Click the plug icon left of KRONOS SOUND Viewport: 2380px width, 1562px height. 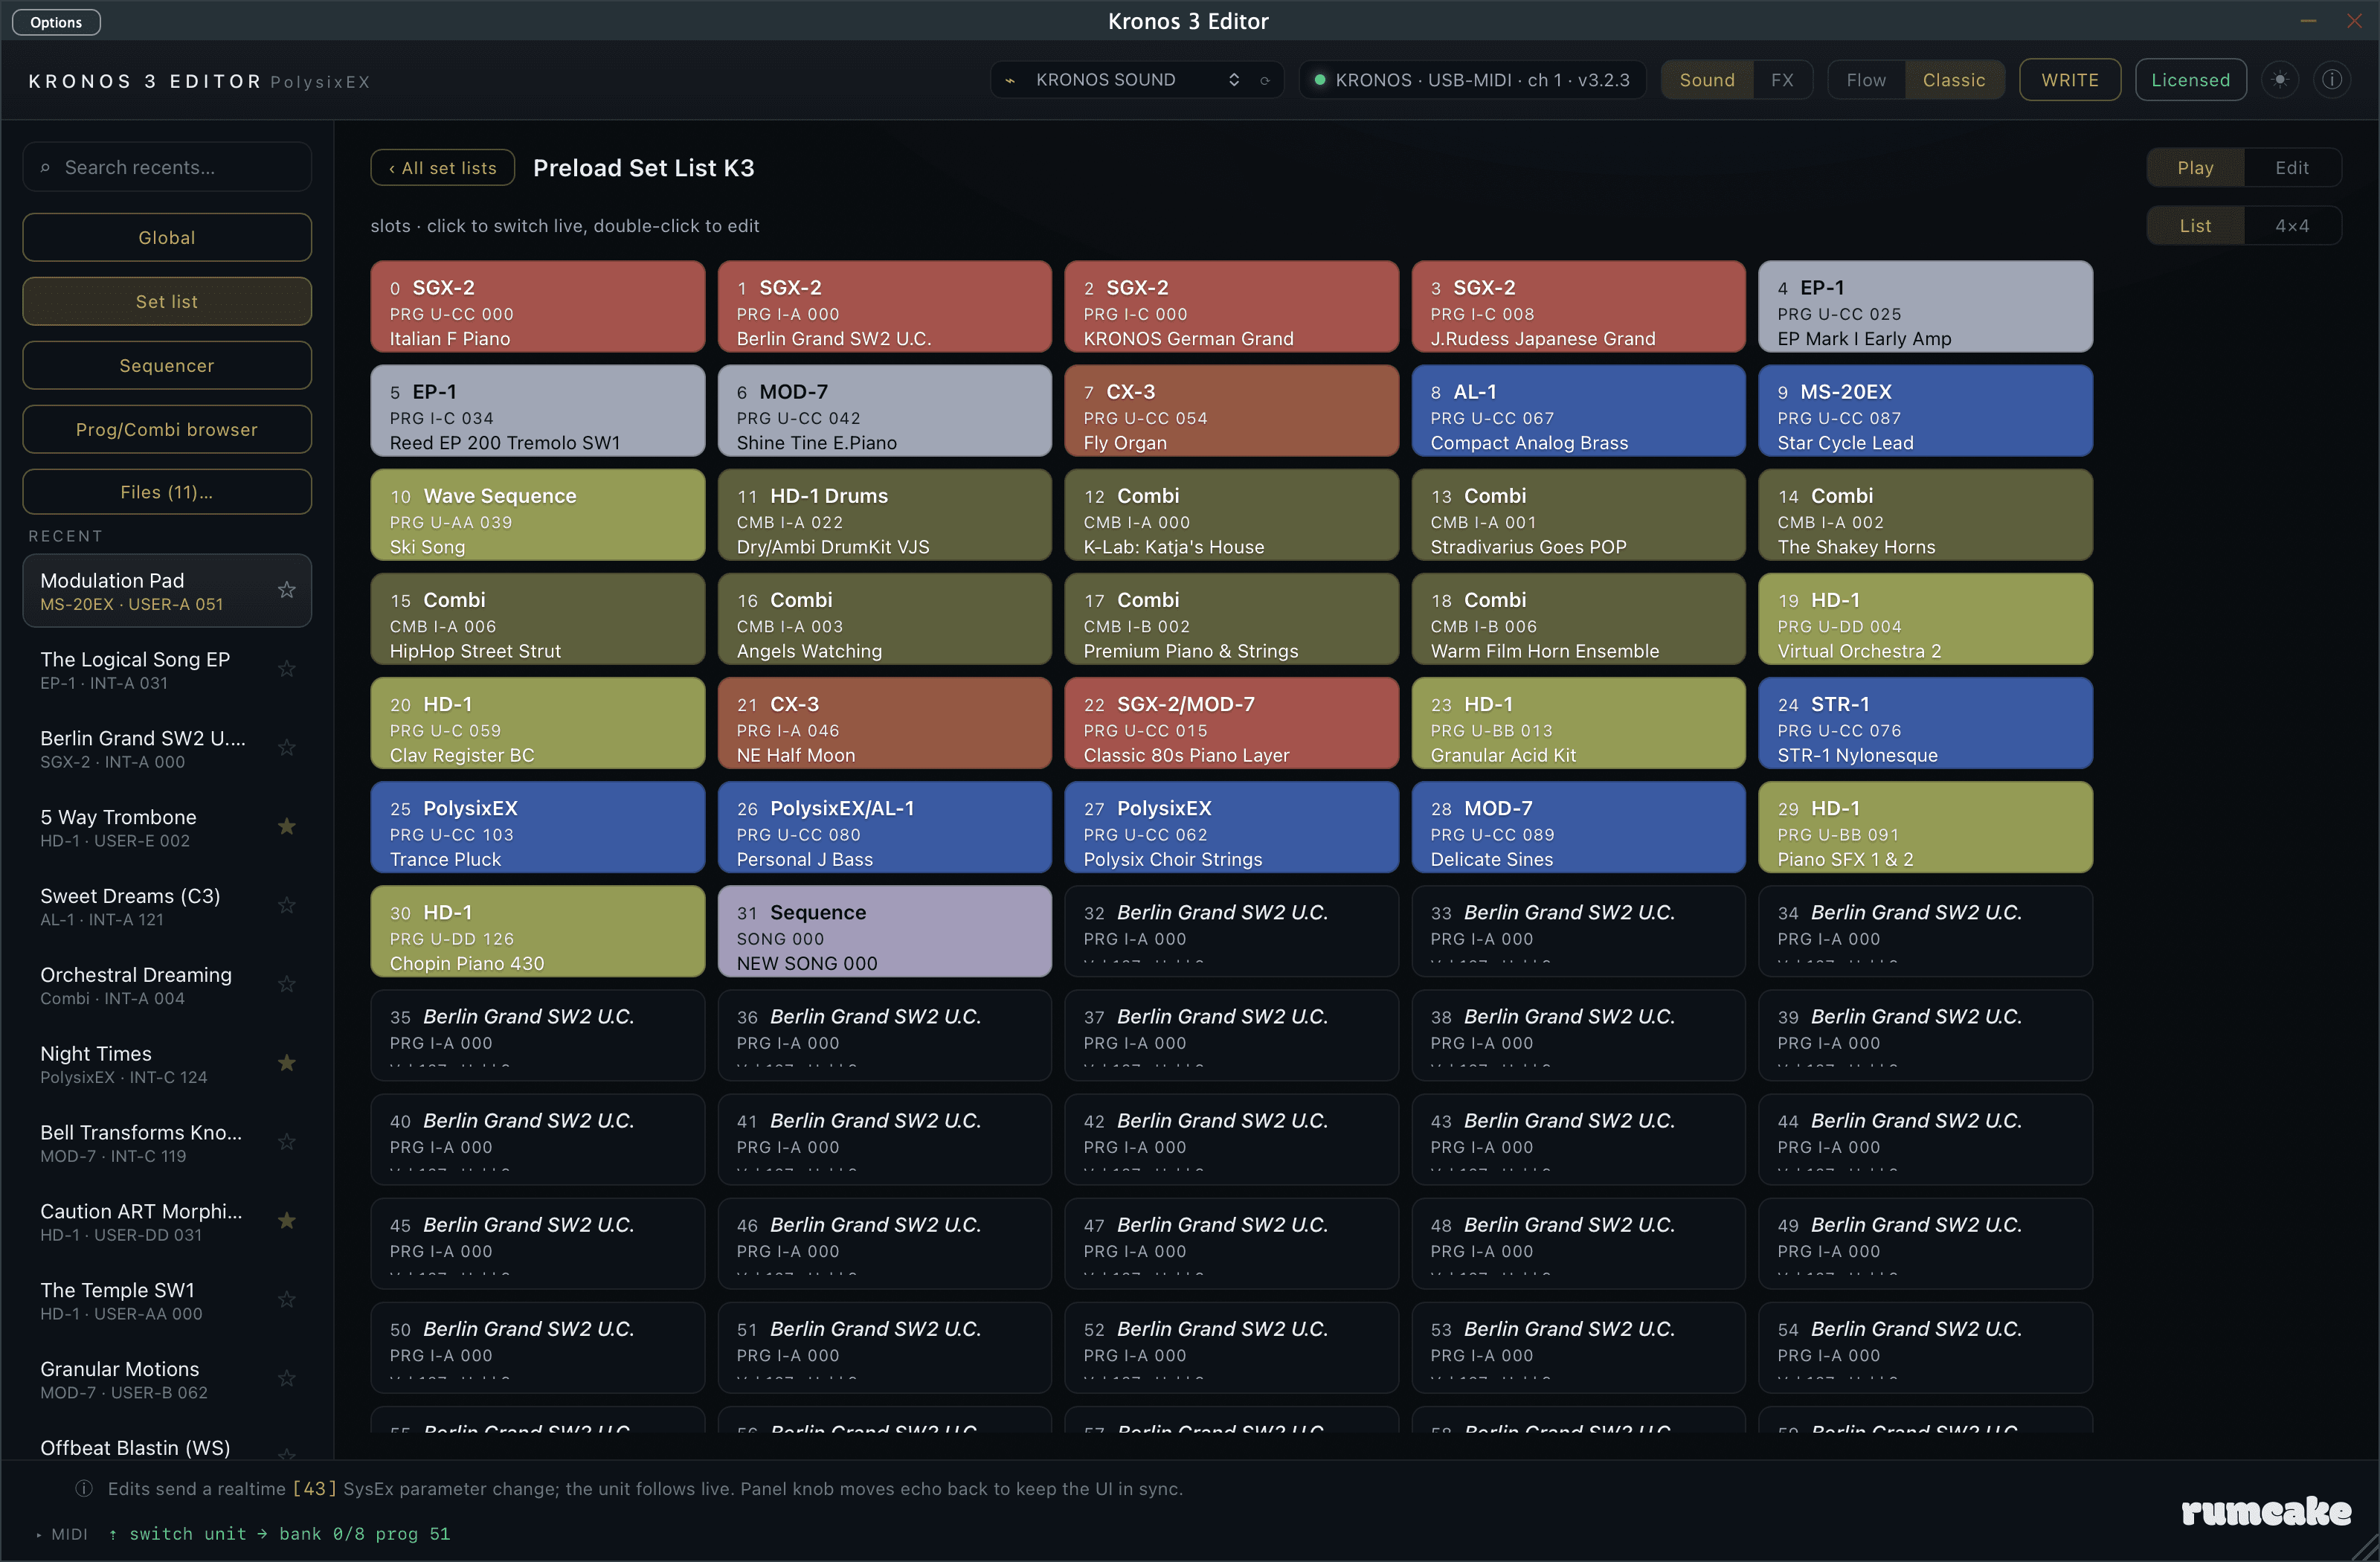click(1011, 80)
